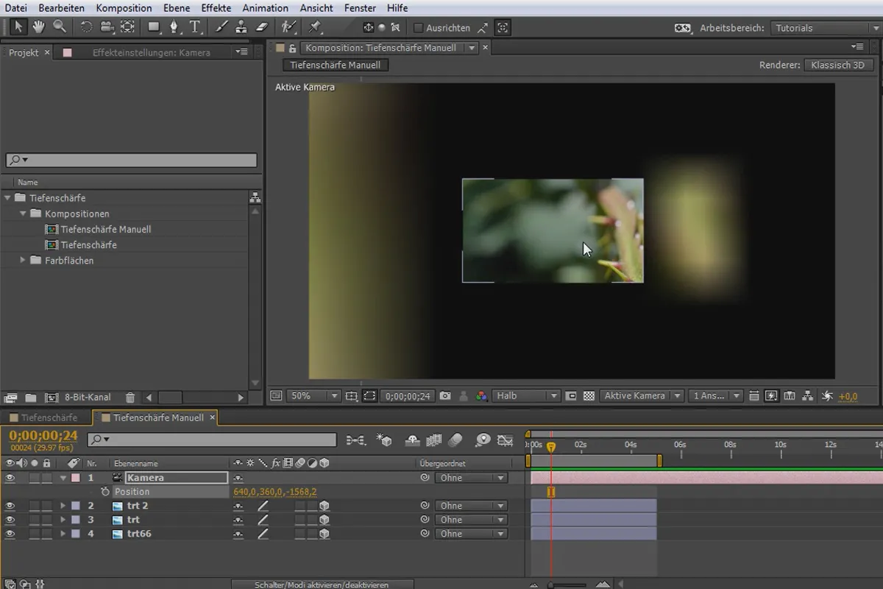Select the Clone Stamp tool
This screenshot has width=883, height=589.
click(x=241, y=27)
